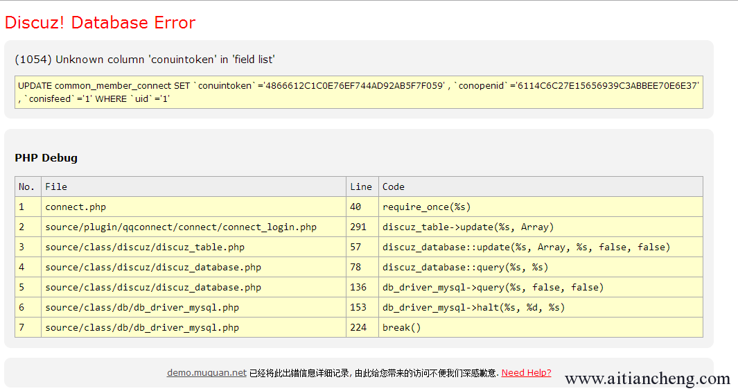Screen dimensions: 738x391
Task: Select the discuz_database::update code cell
Action: [x=541, y=247]
